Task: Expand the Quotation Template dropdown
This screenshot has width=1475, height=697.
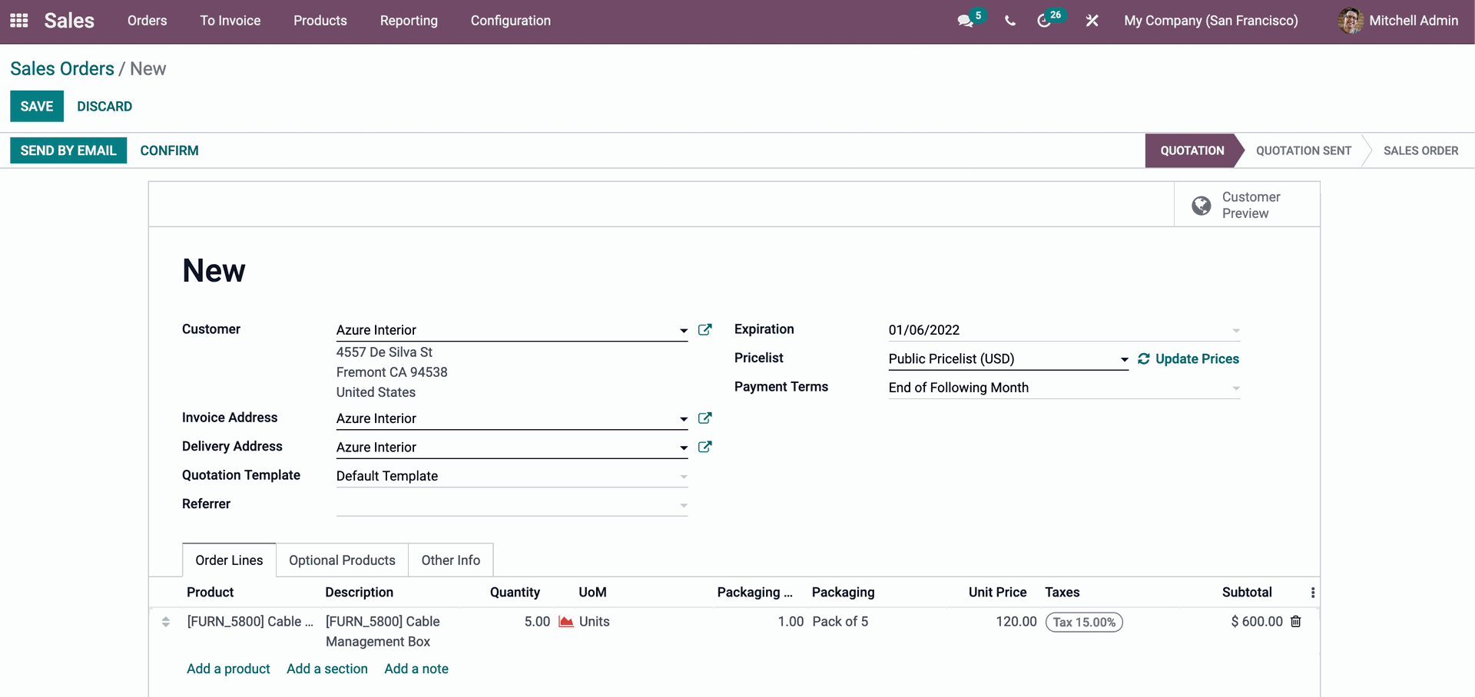Action: [683, 477]
